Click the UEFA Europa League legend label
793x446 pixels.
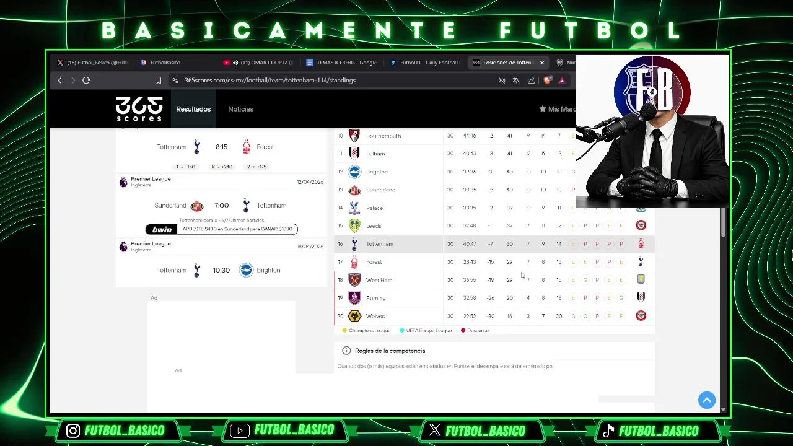coord(429,331)
